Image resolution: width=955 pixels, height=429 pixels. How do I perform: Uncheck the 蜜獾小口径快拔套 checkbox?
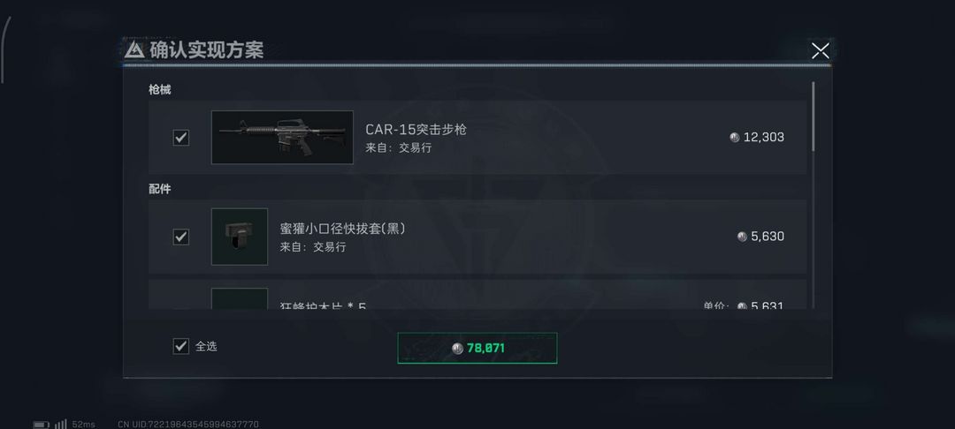coord(181,237)
